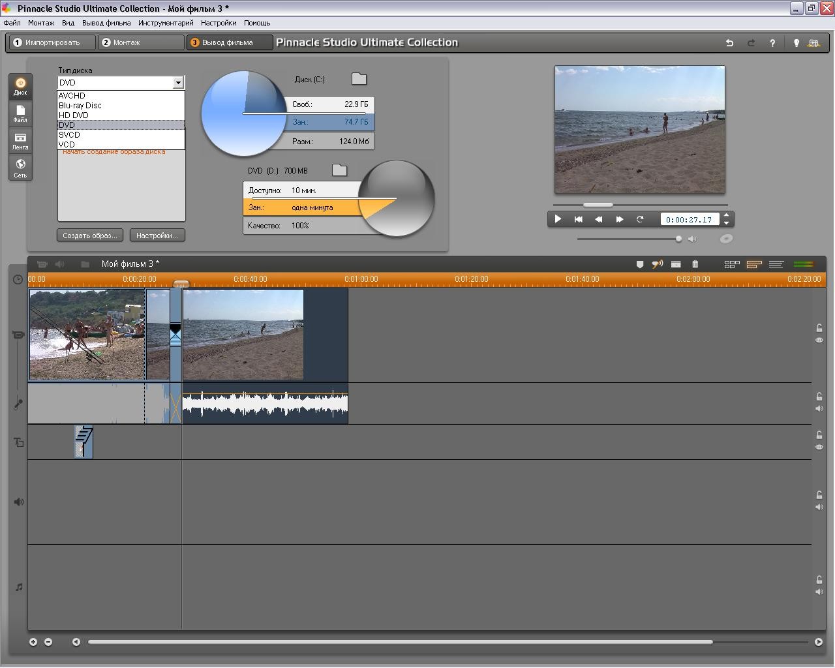Choose Blu-ray Disc in disc type list

click(121, 106)
